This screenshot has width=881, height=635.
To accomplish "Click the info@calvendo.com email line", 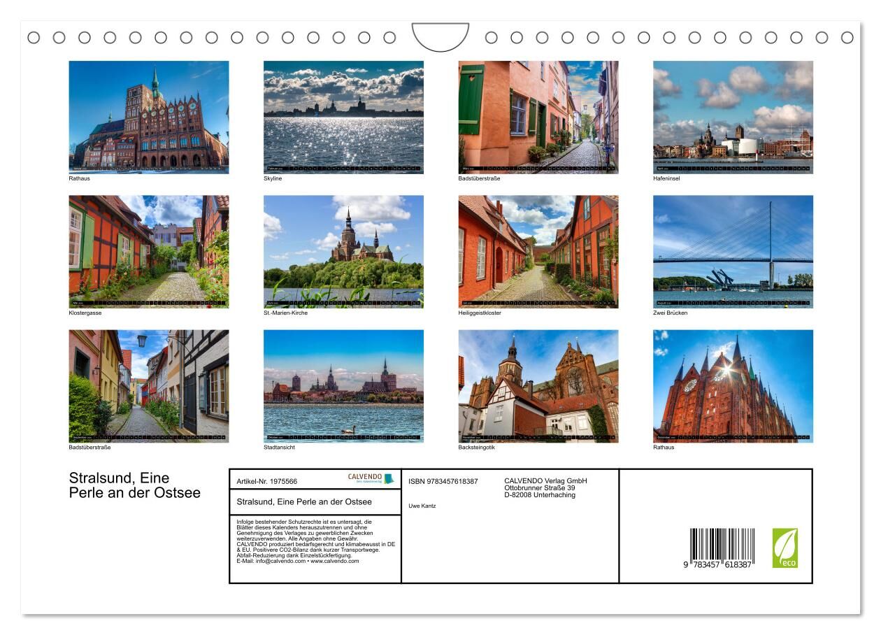I will point(298,561).
